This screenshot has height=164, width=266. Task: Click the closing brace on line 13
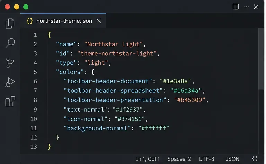click(49, 147)
